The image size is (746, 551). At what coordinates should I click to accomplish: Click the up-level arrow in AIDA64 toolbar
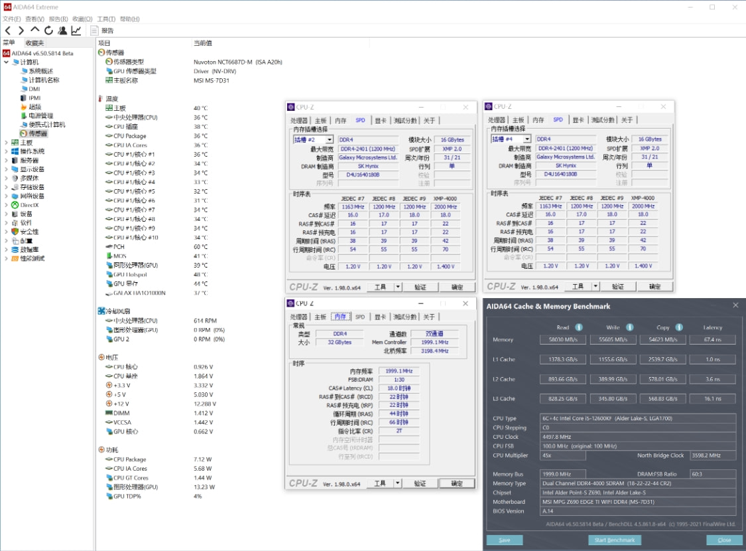(x=34, y=30)
